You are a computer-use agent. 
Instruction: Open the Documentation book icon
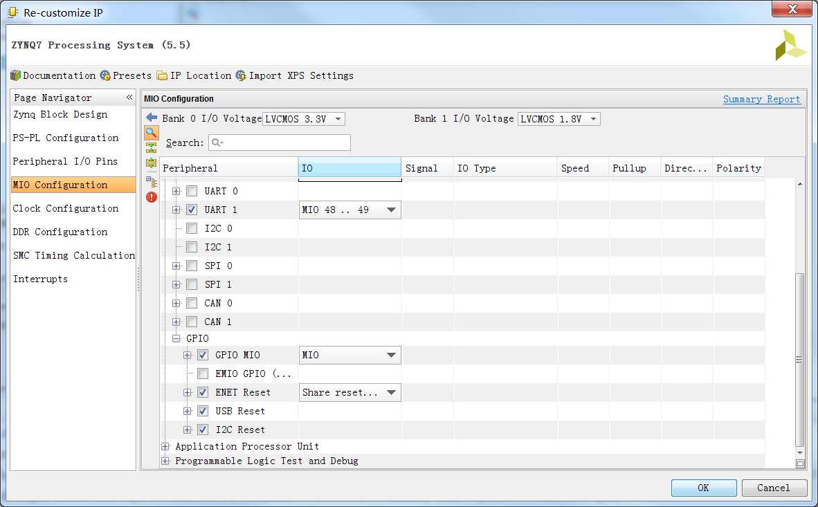[16, 75]
